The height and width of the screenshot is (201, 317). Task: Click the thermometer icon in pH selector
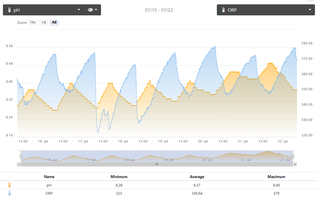pos(9,10)
